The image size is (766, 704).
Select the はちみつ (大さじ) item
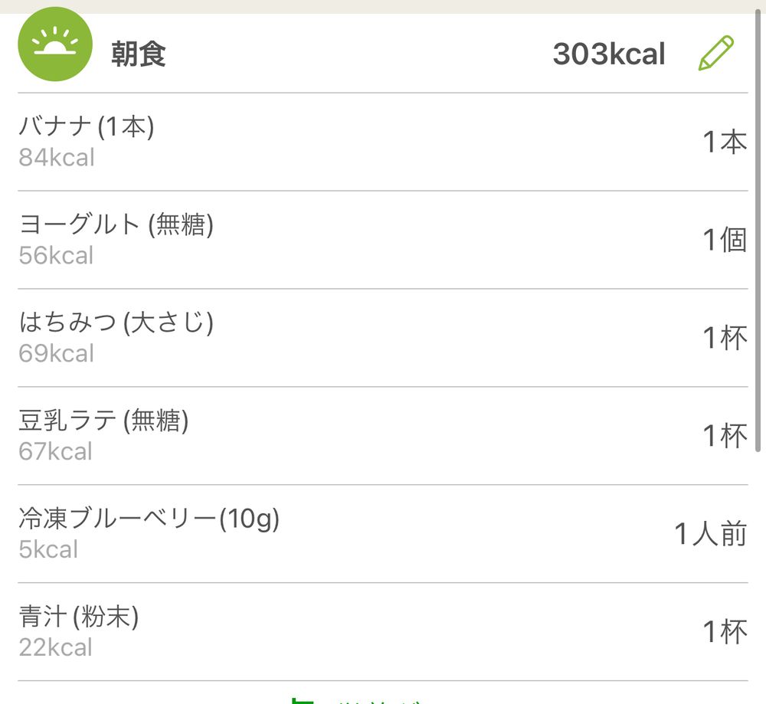[382, 338]
